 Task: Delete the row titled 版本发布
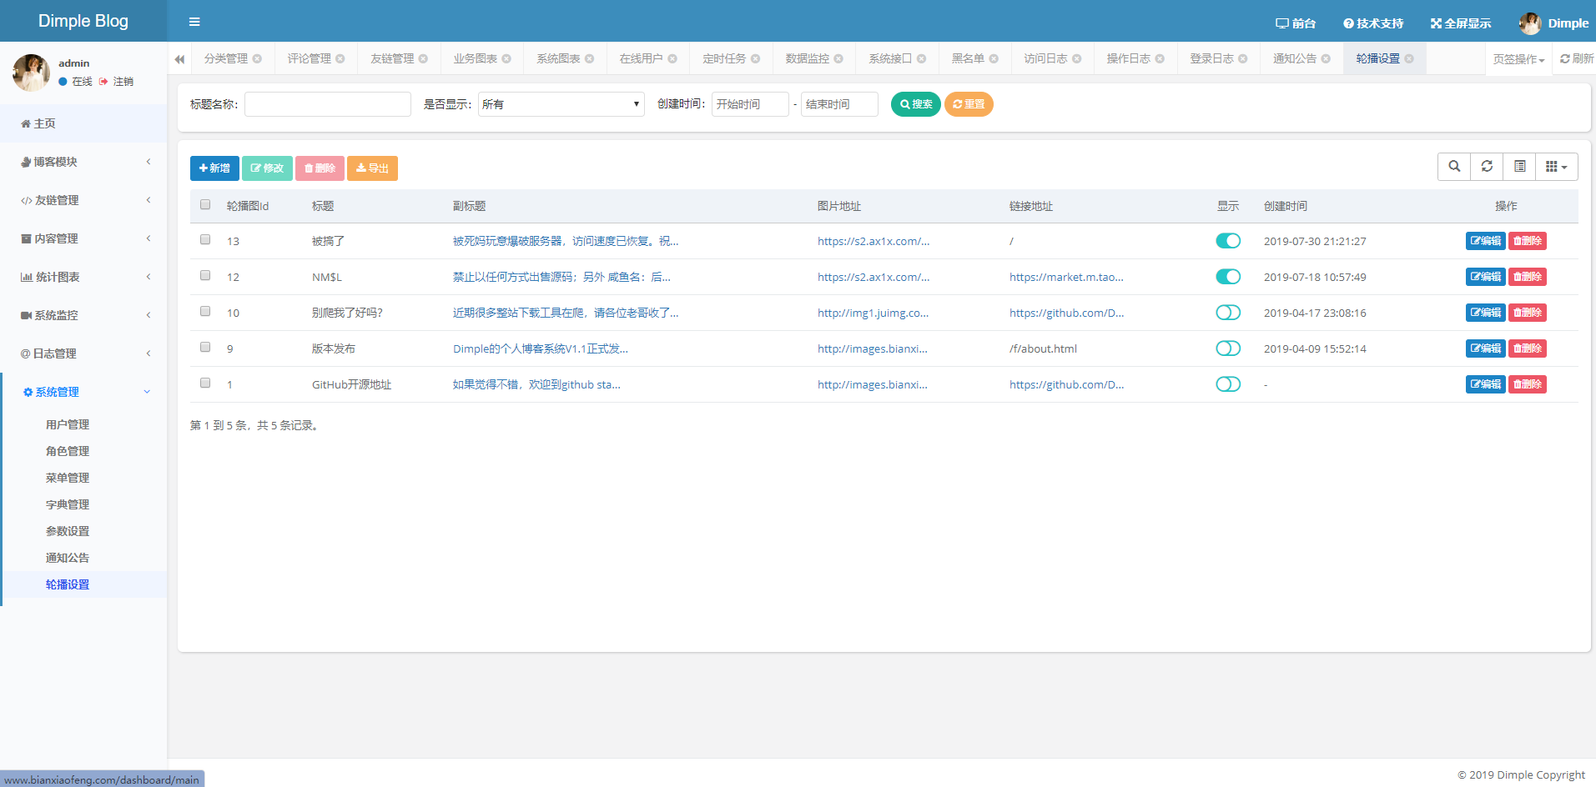tap(1528, 348)
